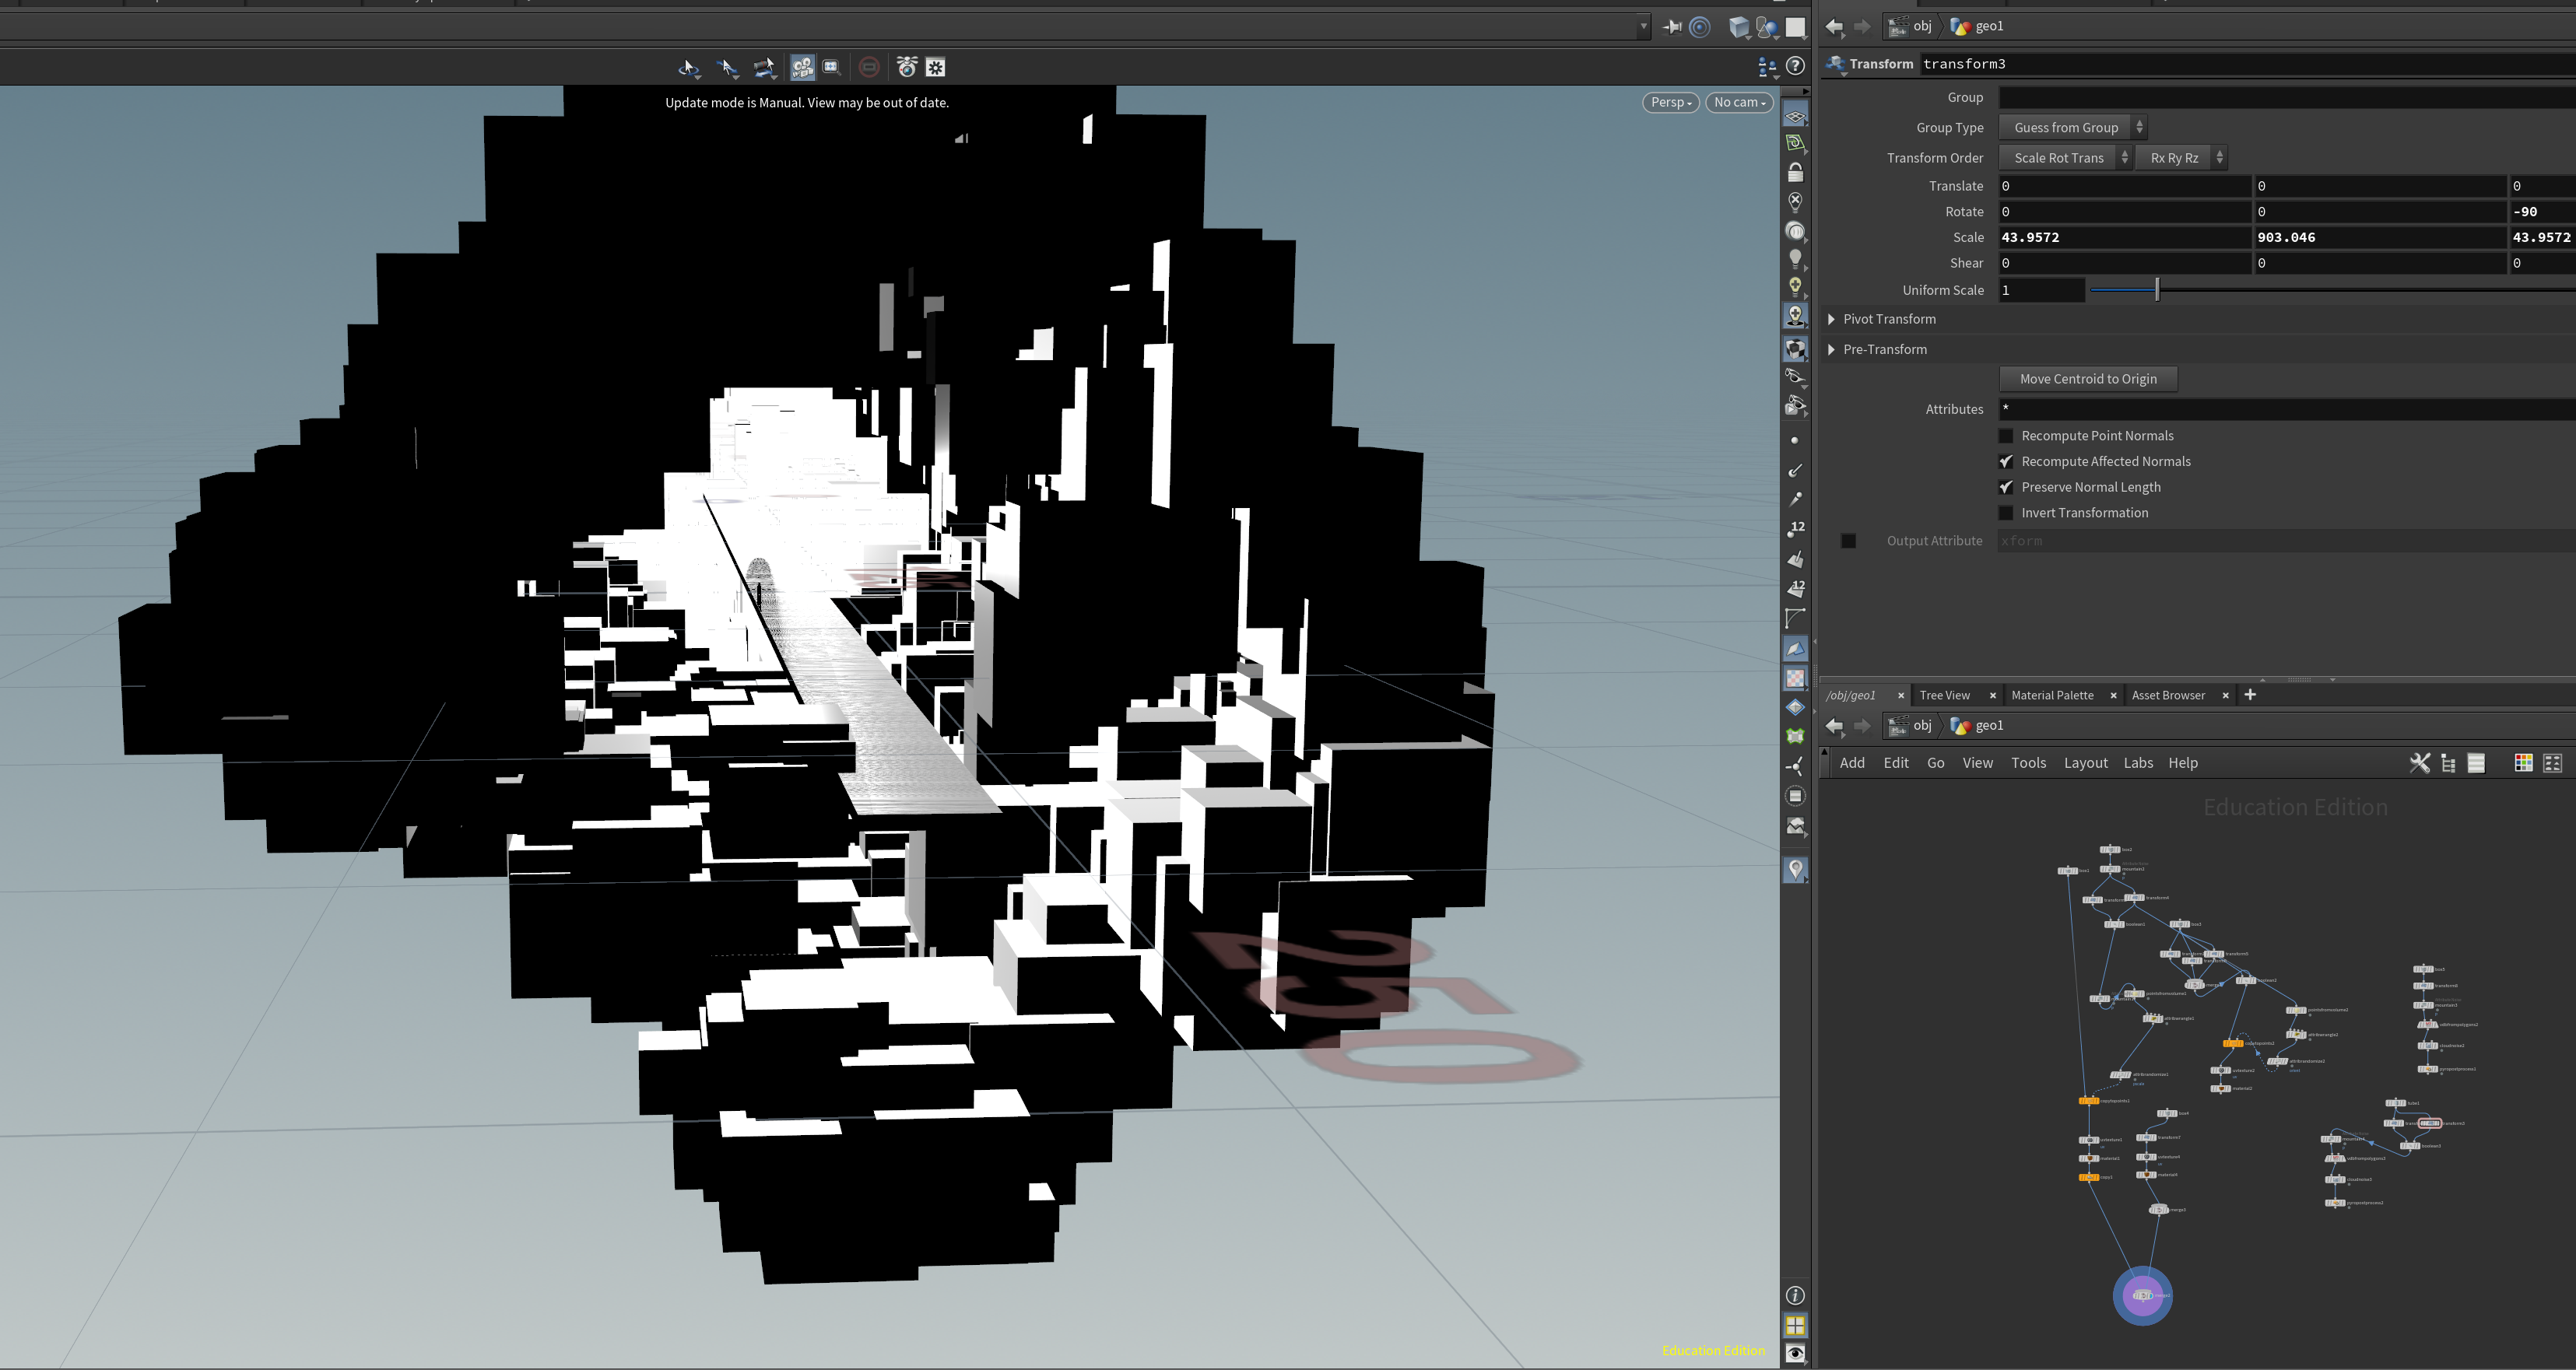Screen dimensions: 2576x1370
Task: Click the pin icon beside the path bar
Action: click(x=1671, y=27)
